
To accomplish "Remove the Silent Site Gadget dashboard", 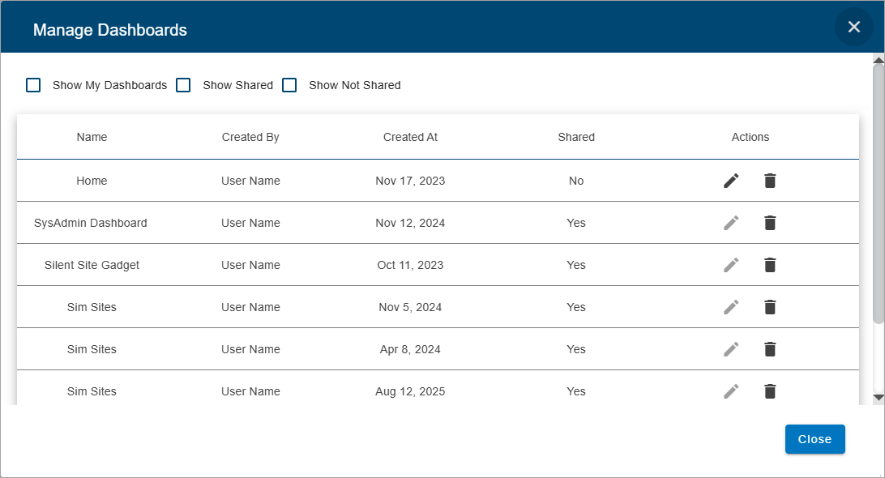I will click(770, 265).
